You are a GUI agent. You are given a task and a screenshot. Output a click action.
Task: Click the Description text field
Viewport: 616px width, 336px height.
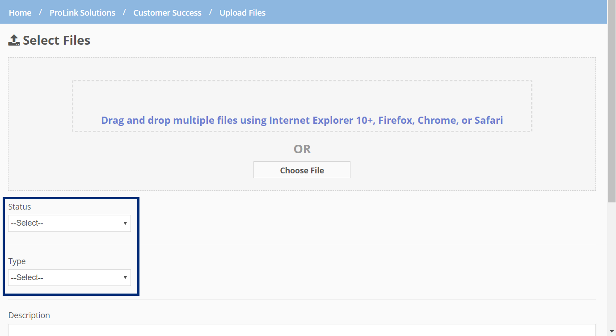tap(302, 330)
